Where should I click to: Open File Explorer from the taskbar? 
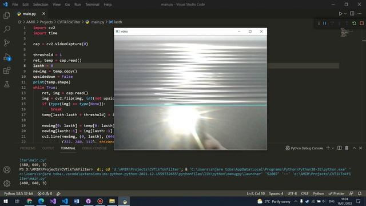point(112,201)
